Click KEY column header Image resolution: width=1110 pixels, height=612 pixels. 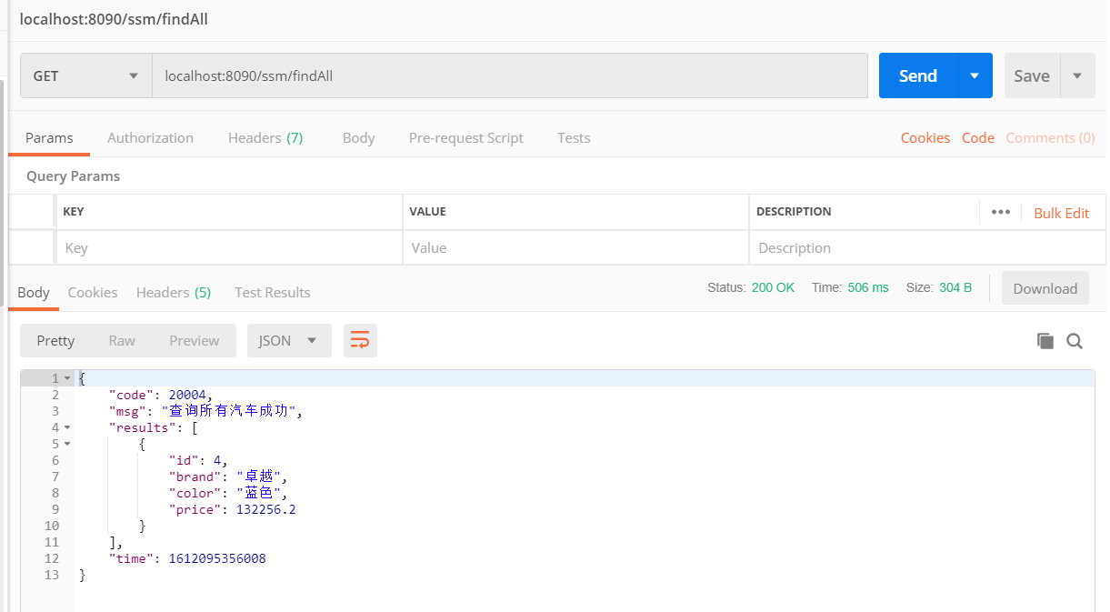pos(74,211)
